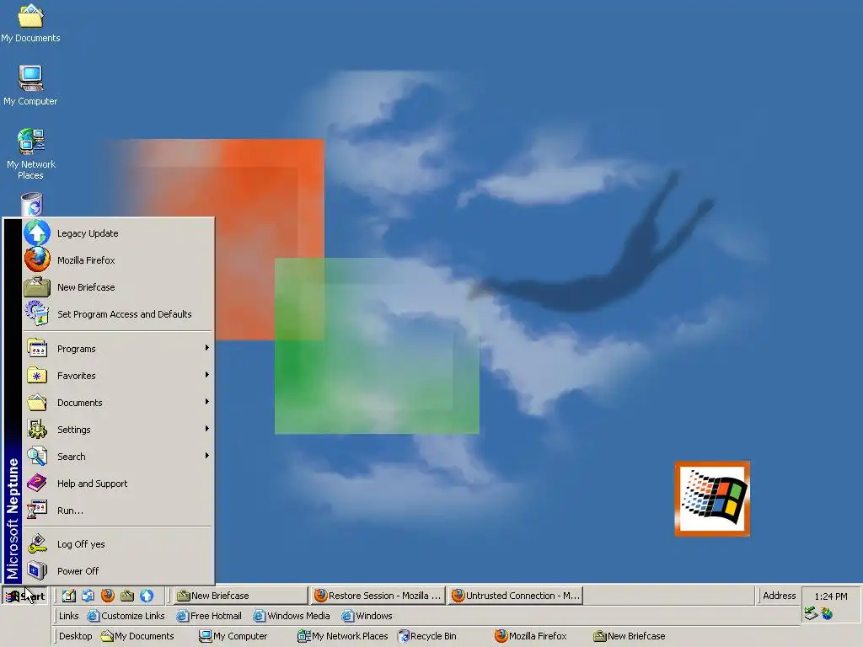Open New Briefcase from Desktop toolbar

click(x=630, y=636)
